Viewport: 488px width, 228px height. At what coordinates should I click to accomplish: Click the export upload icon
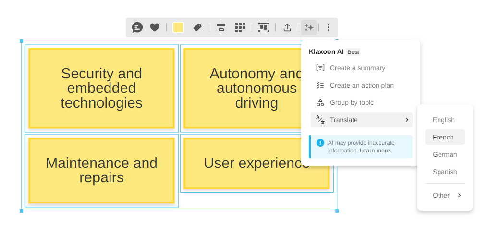pyautogui.click(x=287, y=27)
